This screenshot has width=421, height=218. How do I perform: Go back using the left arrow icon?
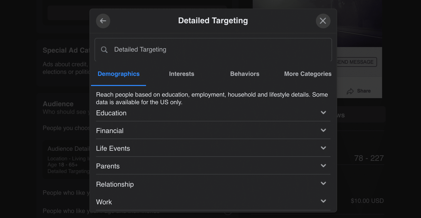[x=103, y=21]
